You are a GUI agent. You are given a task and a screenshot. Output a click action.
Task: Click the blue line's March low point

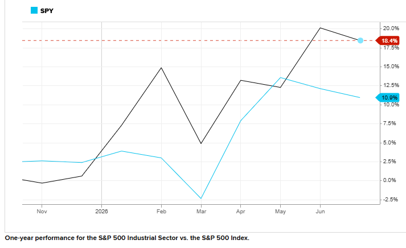pyautogui.click(x=201, y=199)
